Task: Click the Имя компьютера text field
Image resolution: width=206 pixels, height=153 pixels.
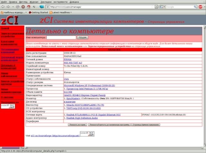Action: point(61,37)
